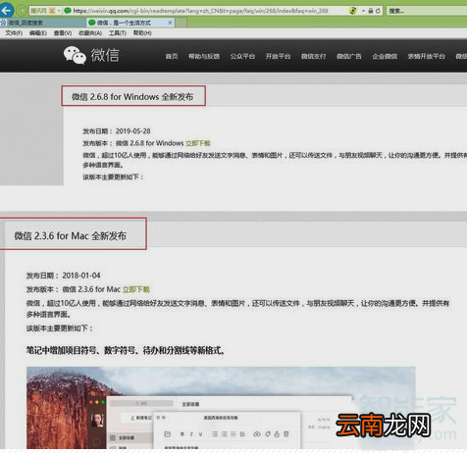
Task: Open 企业微信 navigation link
Action: (x=385, y=56)
